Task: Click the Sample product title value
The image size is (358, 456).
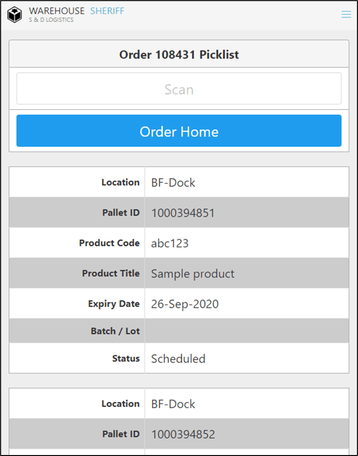Action: [x=193, y=274]
